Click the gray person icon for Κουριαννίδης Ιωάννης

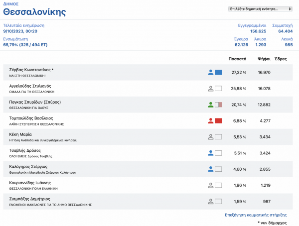click(210, 185)
